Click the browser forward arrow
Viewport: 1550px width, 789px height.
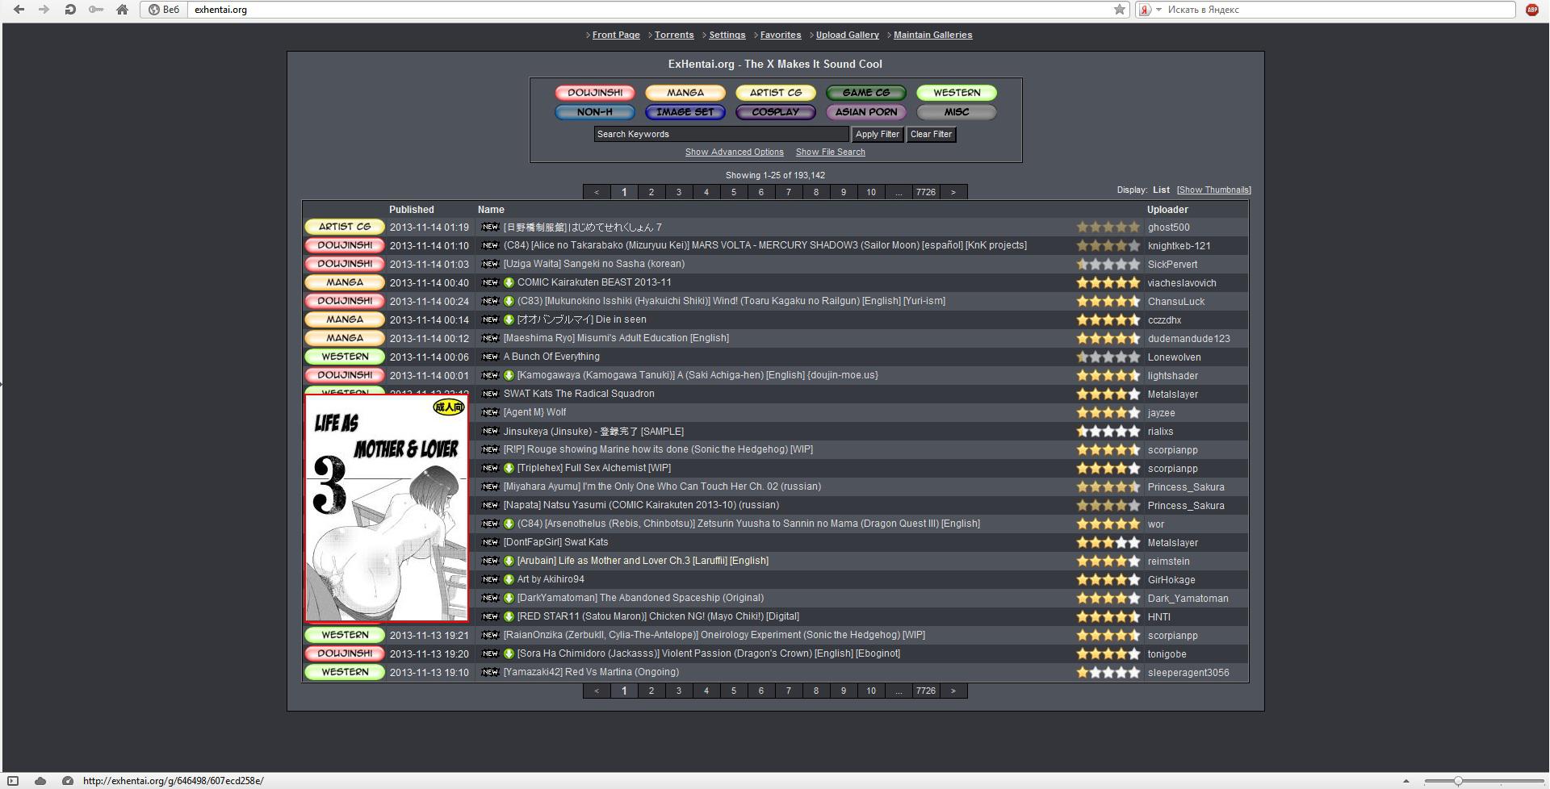44,10
